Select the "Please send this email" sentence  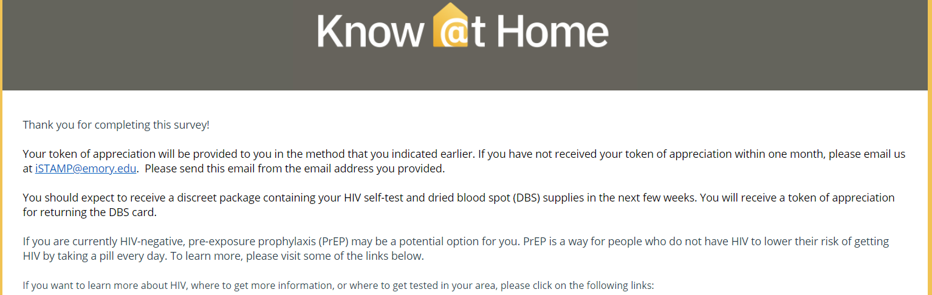point(295,169)
